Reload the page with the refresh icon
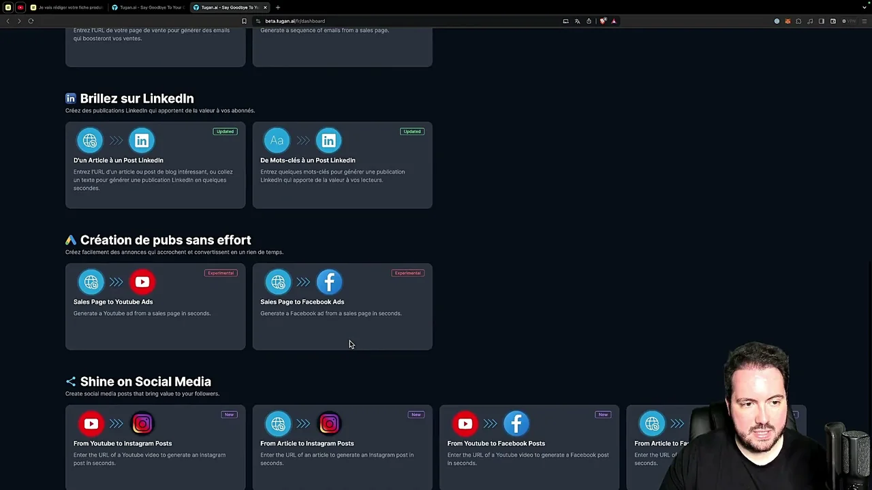Viewport: 872px width, 490px height. pos(31,21)
